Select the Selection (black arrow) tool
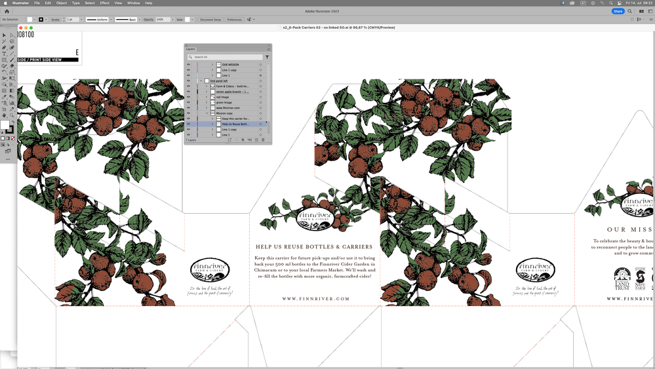 click(4, 35)
